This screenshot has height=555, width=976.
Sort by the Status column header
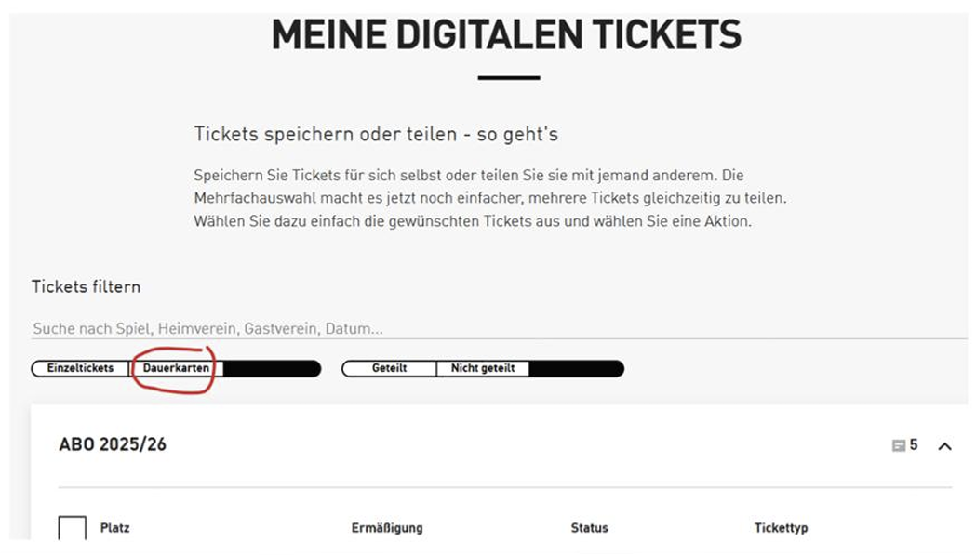click(589, 528)
